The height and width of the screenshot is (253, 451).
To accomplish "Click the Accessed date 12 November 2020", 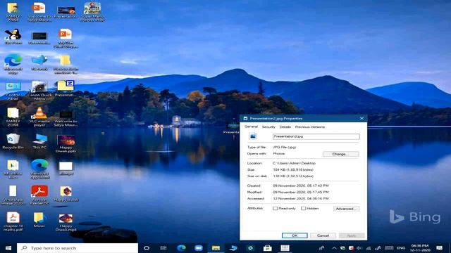I will point(301,198).
